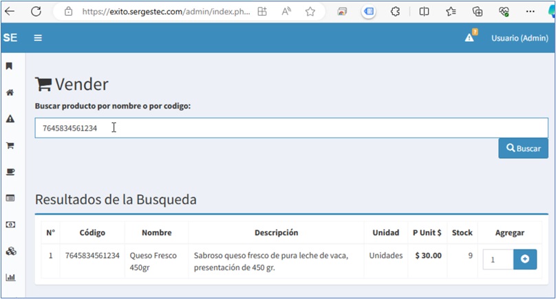Click the bookmark icon in sidebar
The width and height of the screenshot is (556, 299).
[9, 66]
